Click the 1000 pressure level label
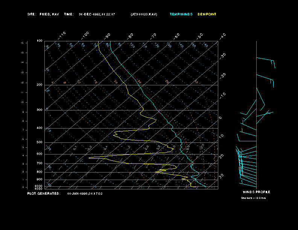This screenshot has height=230, width=298. pyautogui.click(x=39, y=186)
